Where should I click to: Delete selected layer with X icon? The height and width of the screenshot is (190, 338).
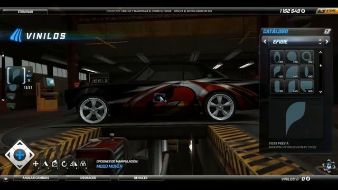pyautogui.click(x=29, y=80)
